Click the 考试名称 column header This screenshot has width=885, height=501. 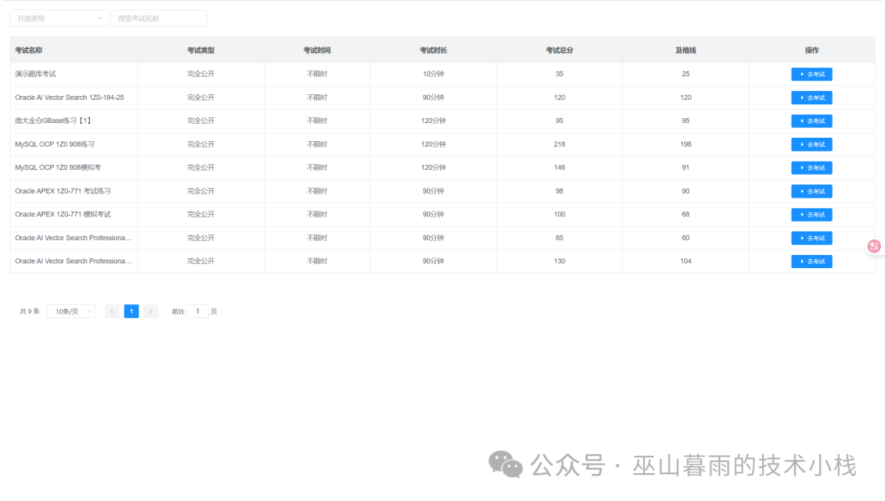(x=29, y=50)
